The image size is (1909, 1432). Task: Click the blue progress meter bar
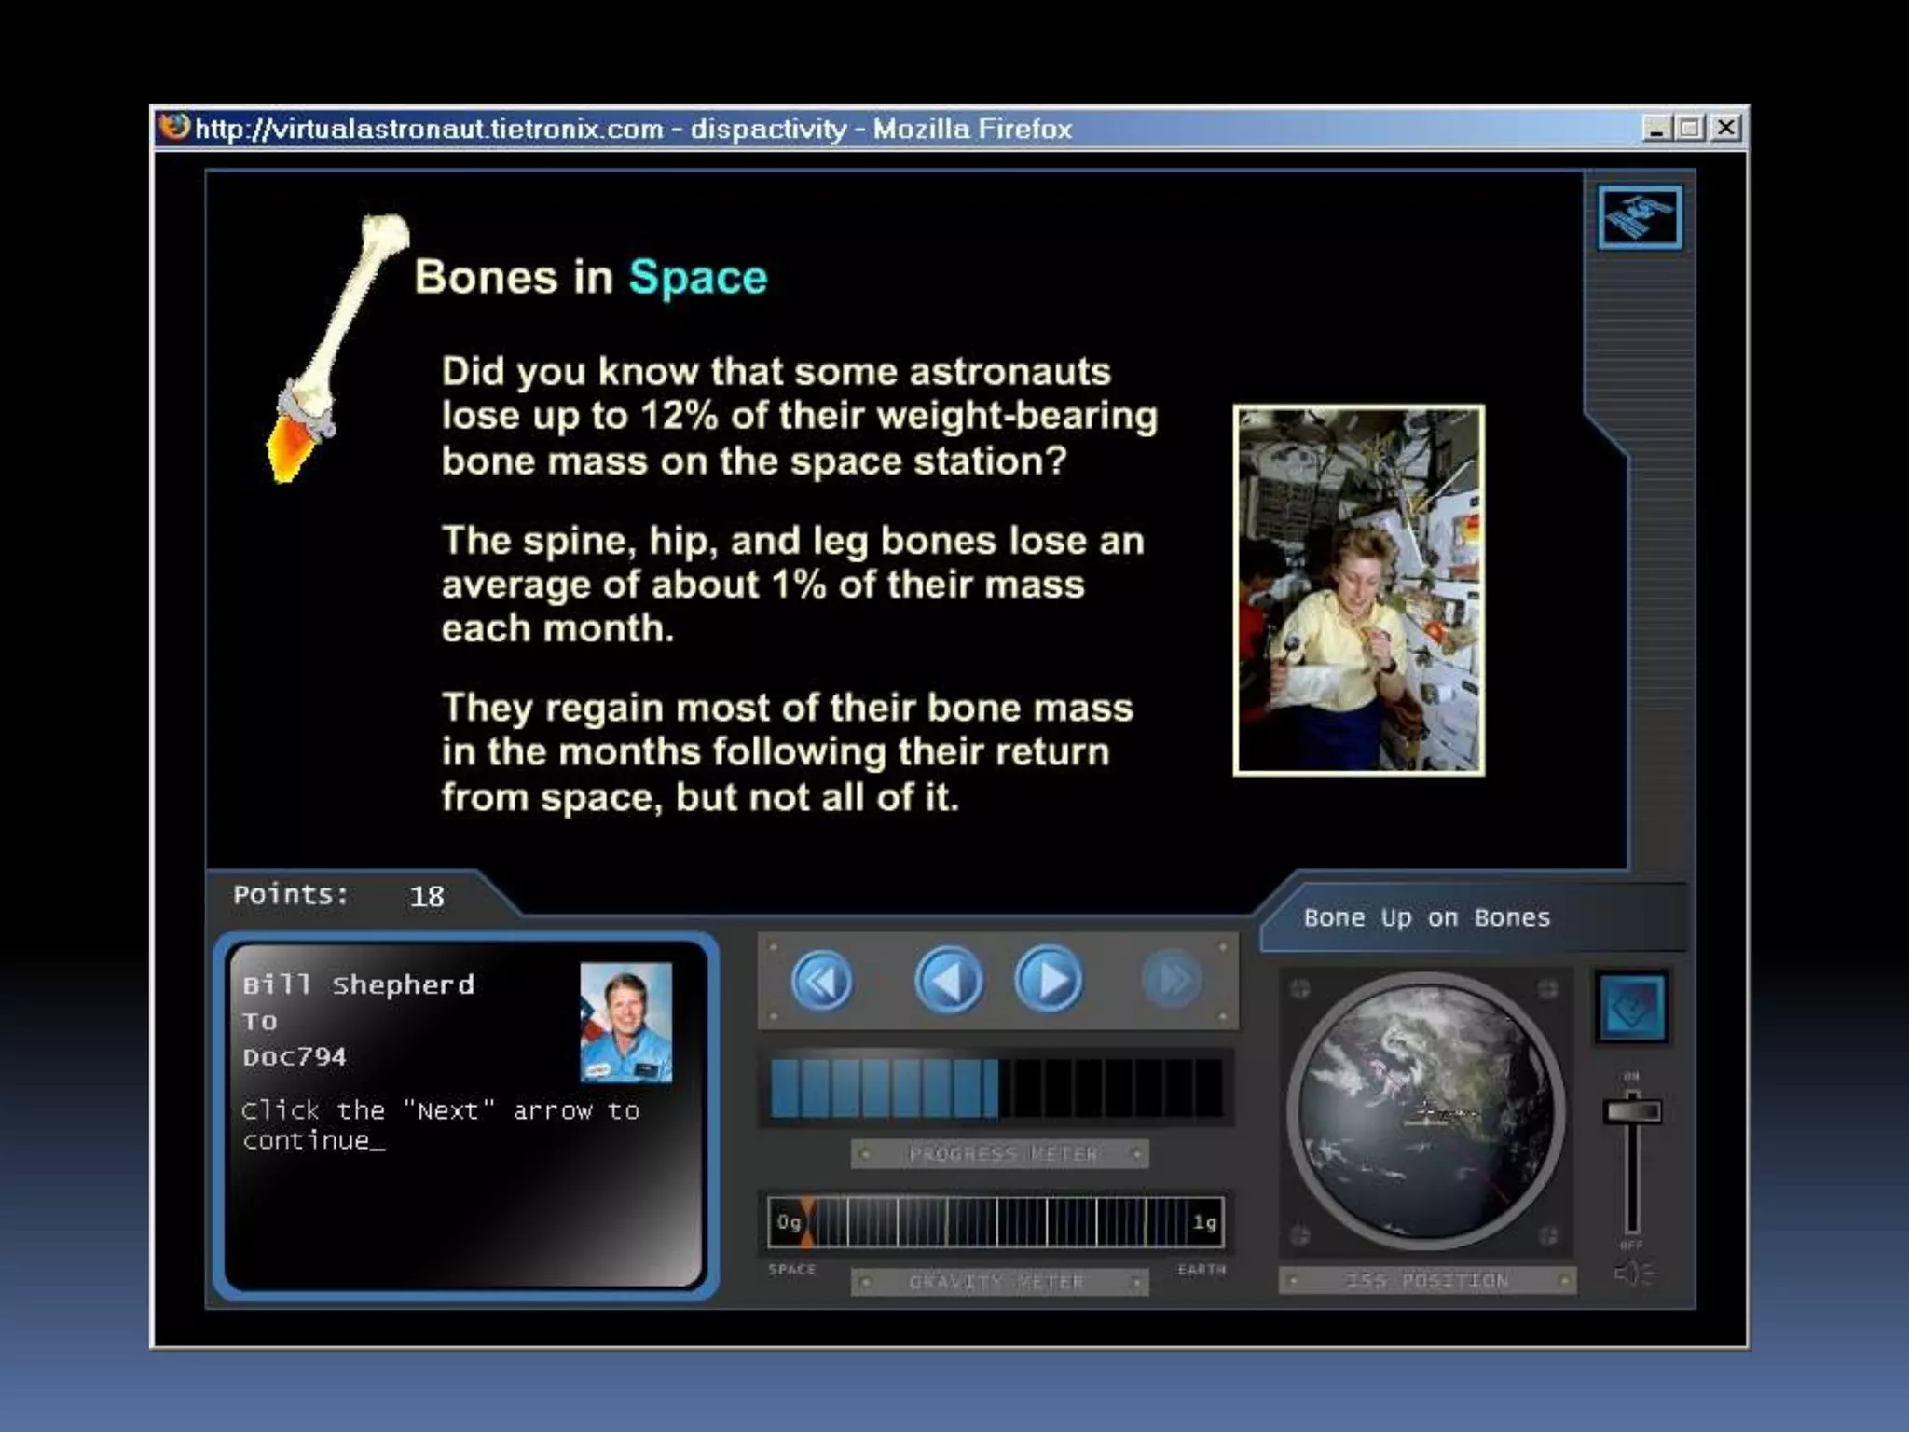(x=885, y=1088)
